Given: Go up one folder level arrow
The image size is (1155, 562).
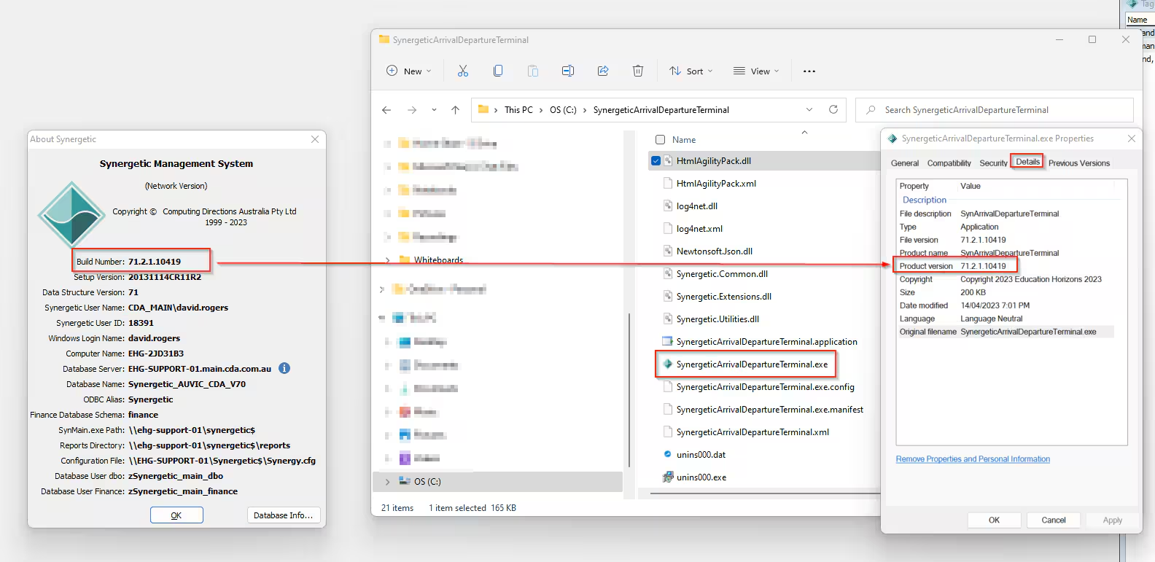Looking at the screenshot, I should [x=455, y=110].
